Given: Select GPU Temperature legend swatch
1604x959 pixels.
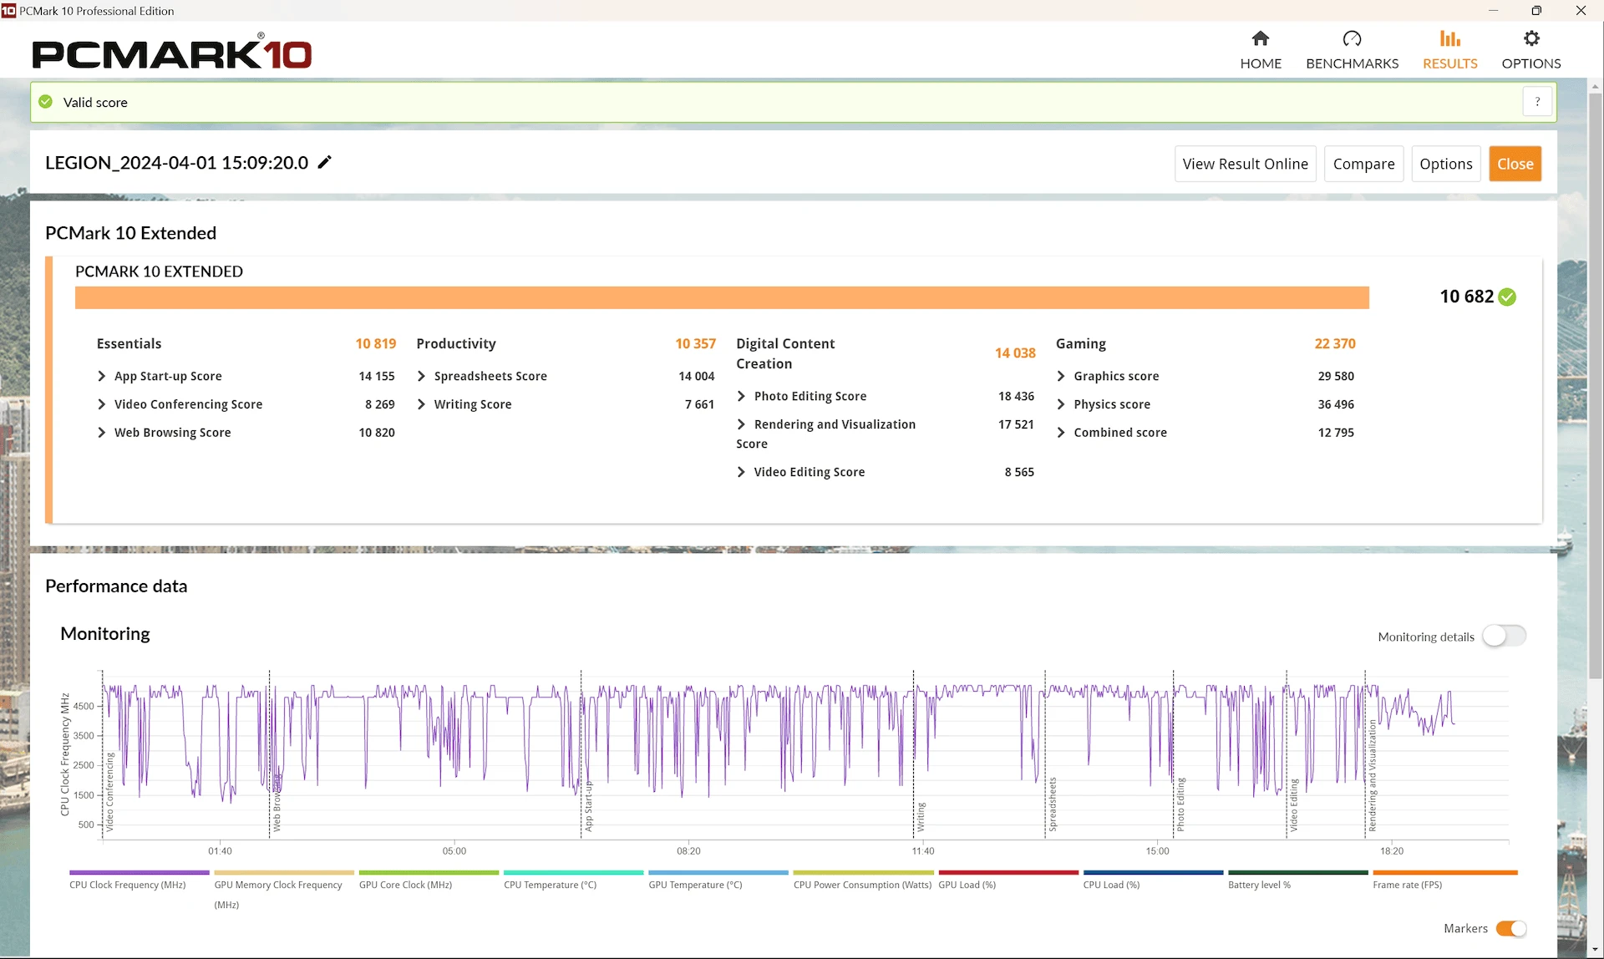Looking at the screenshot, I should tap(718, 872).
